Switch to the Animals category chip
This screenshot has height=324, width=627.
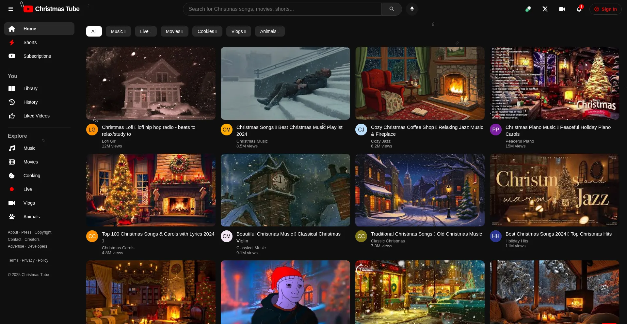269,31
